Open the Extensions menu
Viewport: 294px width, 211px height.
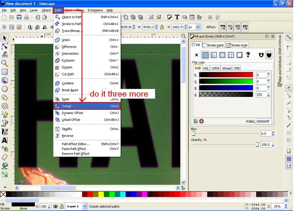click(95, 10)
